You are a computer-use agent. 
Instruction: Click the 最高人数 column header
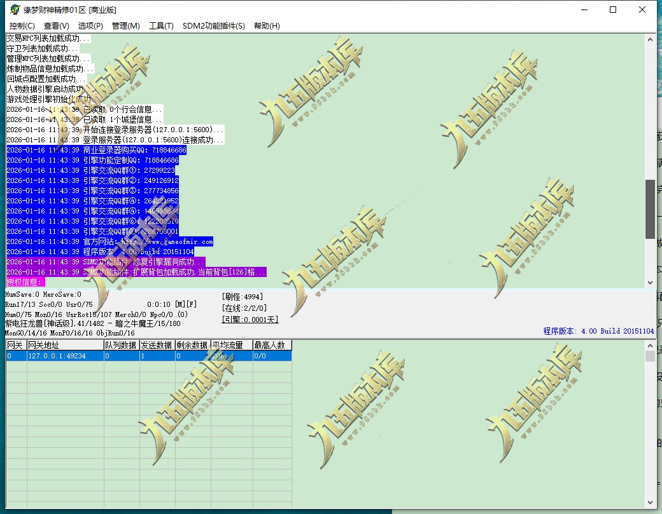[272, 345]
